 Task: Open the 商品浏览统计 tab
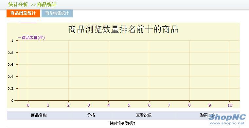point(23,13)
